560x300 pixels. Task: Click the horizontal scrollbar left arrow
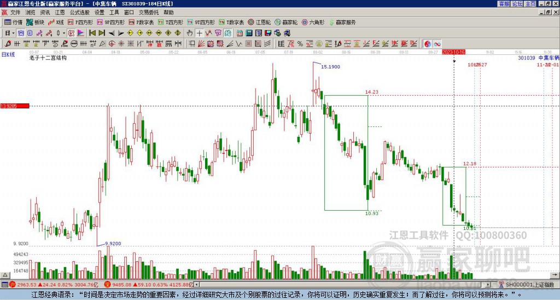(x=197, y=285)
